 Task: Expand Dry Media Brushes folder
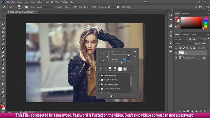coord(99,80)
